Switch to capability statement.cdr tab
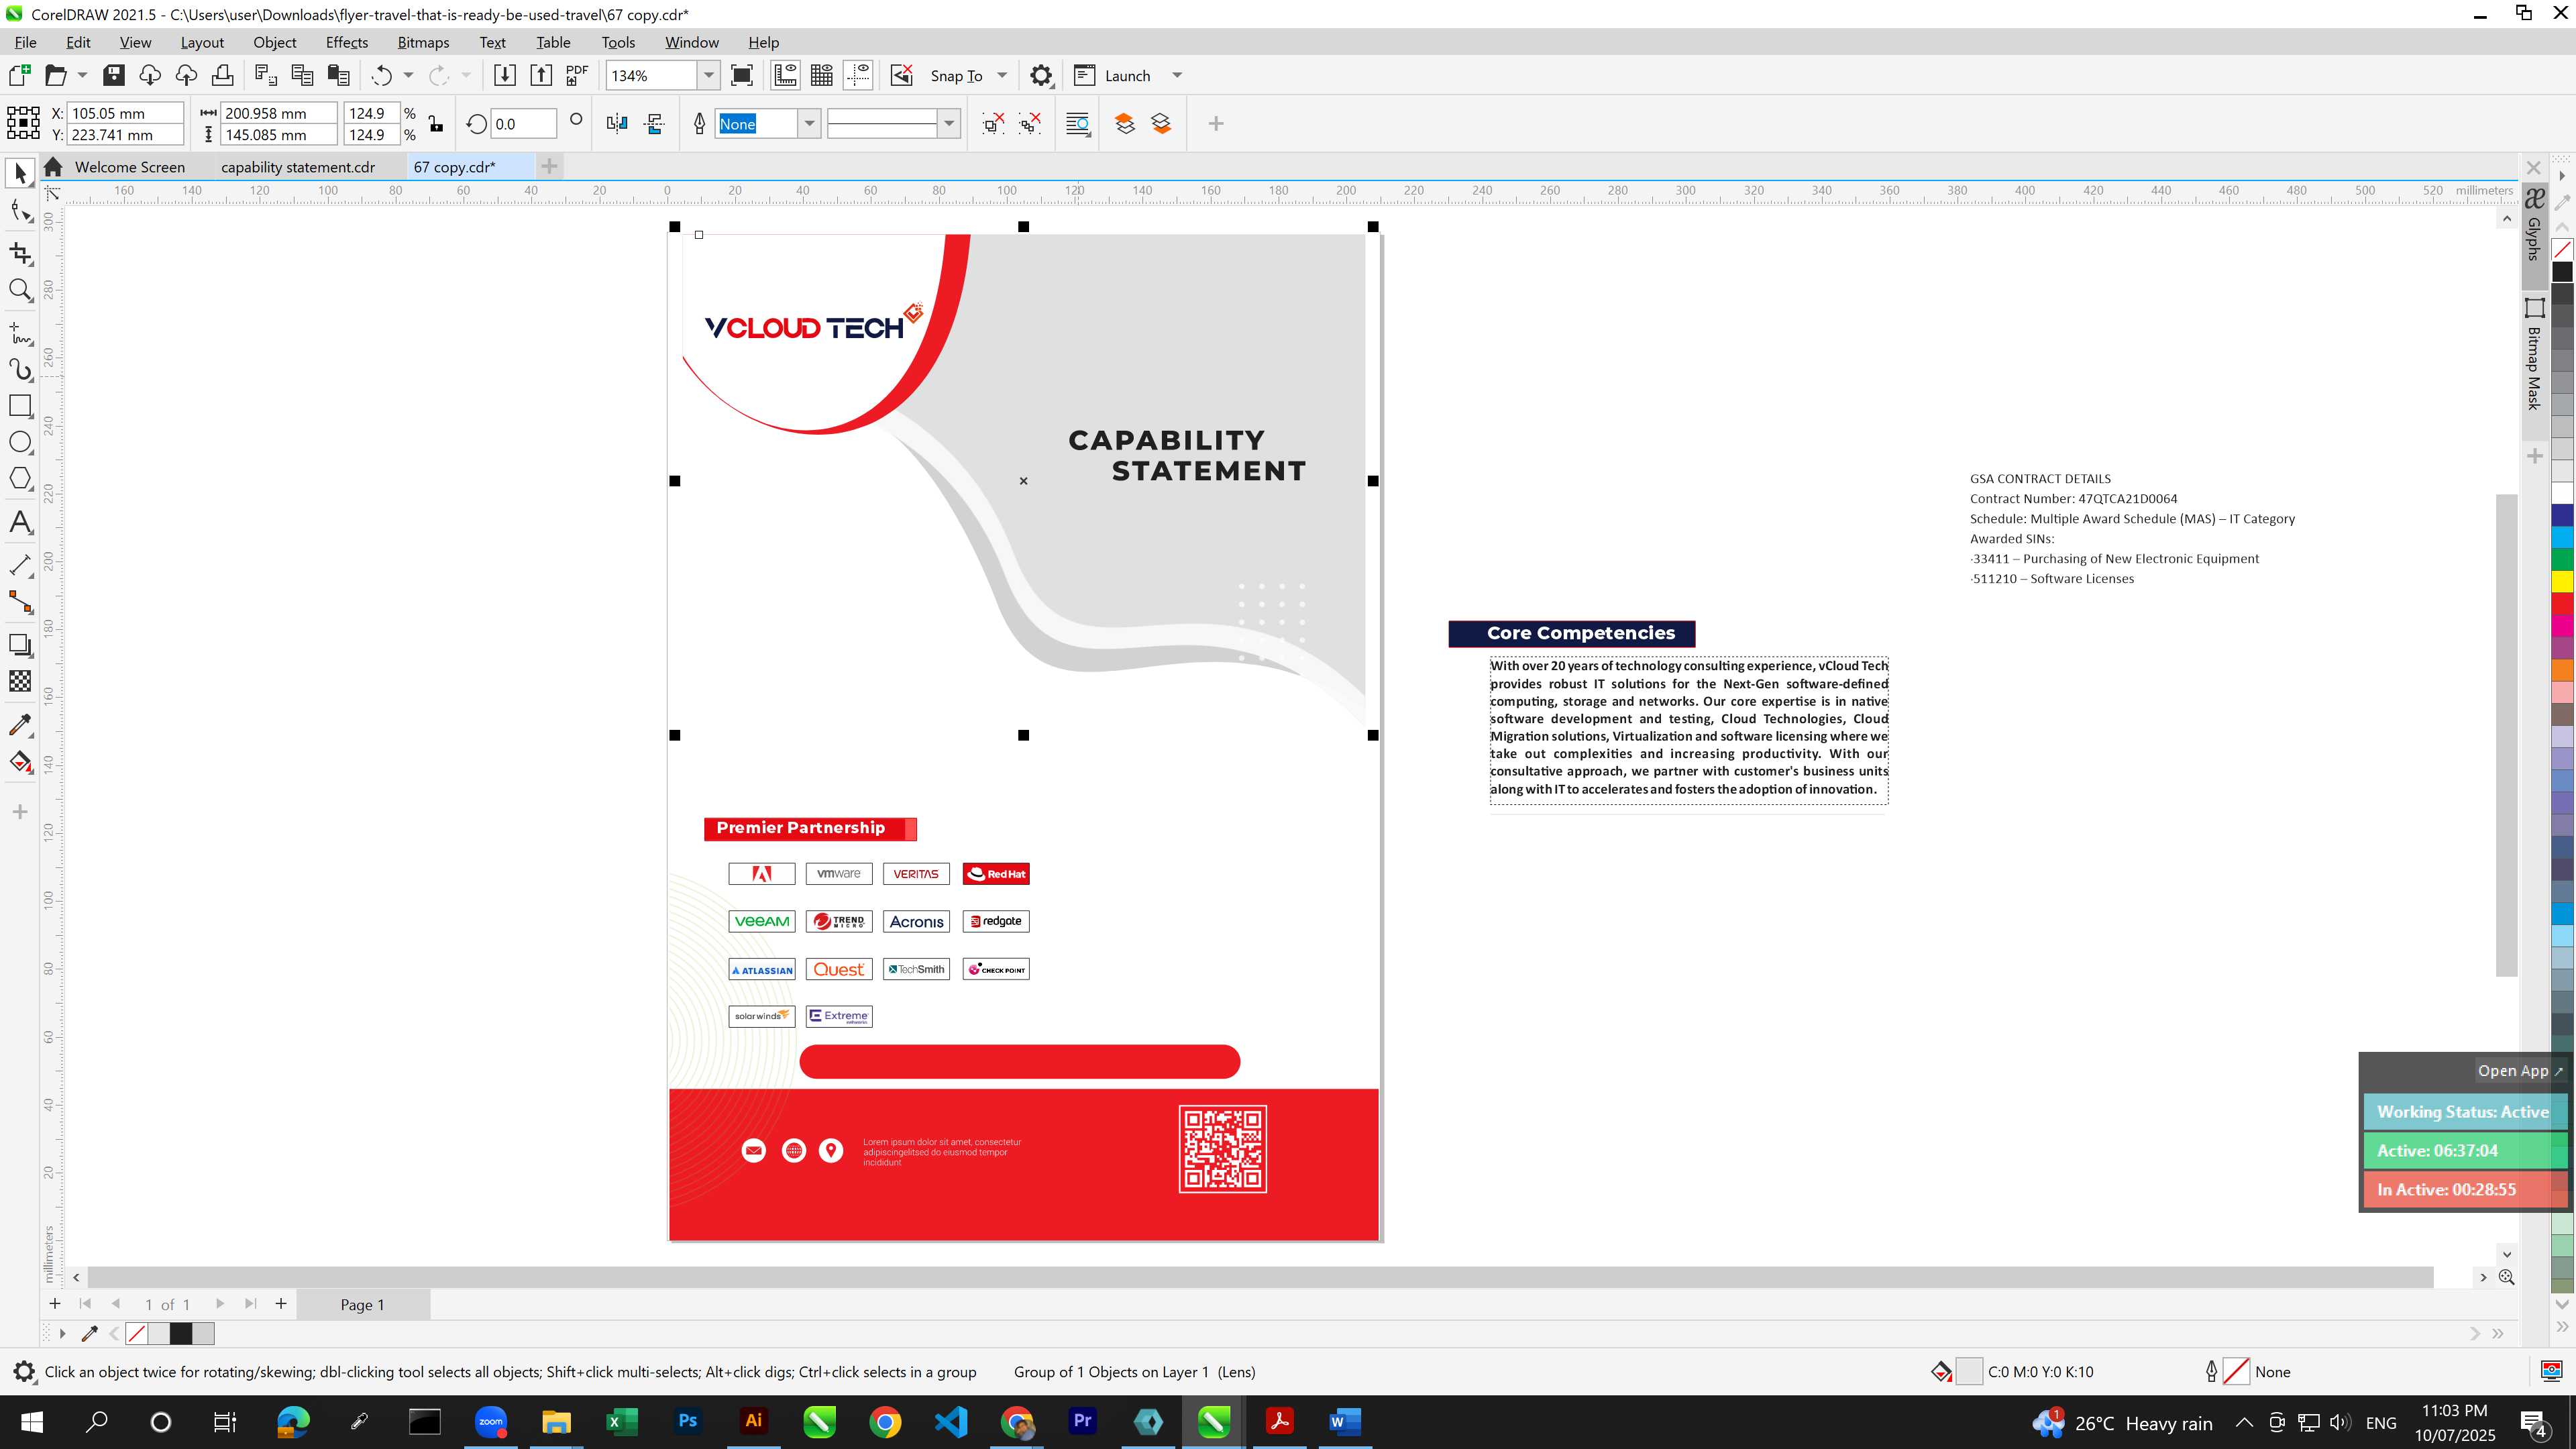This screenshot has height=1449, width=2576. click(x=298, y=167)
